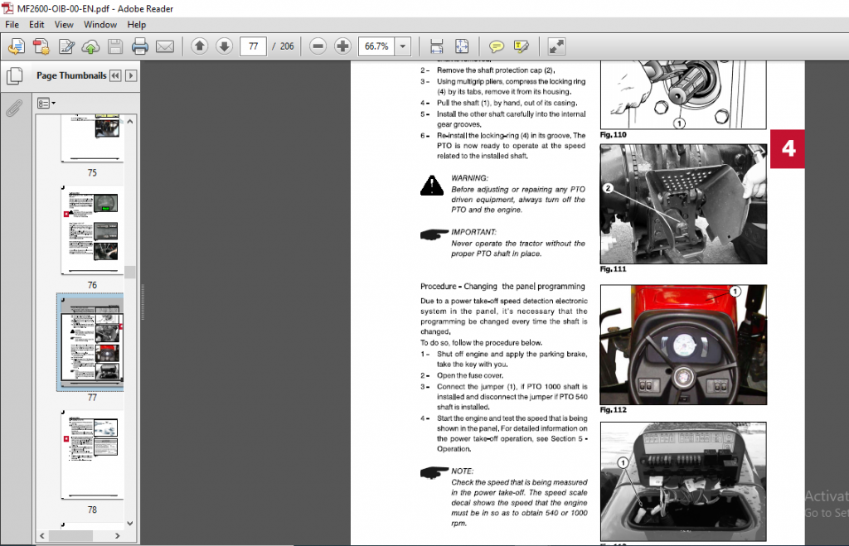Click the zoom in plus button
The width and height of the screenshot is (849, 546).
click(x=342, y=46)
